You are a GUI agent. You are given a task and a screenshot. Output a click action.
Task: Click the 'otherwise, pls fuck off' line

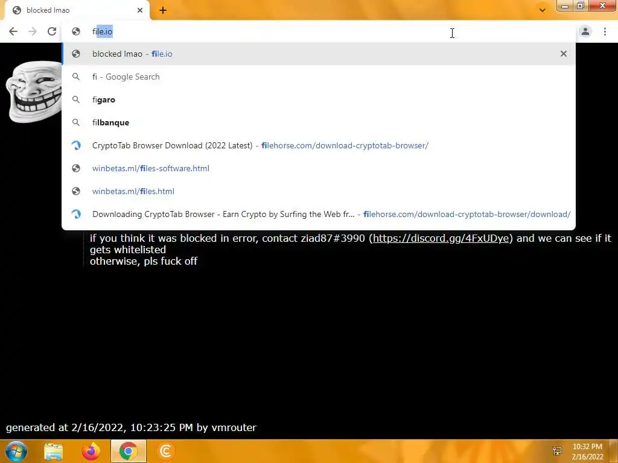coord(144,261)
